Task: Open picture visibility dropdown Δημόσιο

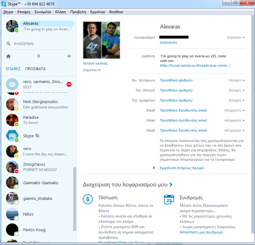Action: 92,70
